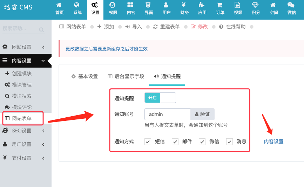Switch to 后台显示字段 tab
This screenshot has height=187, width=304.
pos(126,76)
